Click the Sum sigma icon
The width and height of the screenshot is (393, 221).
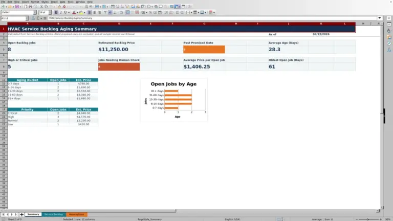pyautogui.click(x=38, y=18)
